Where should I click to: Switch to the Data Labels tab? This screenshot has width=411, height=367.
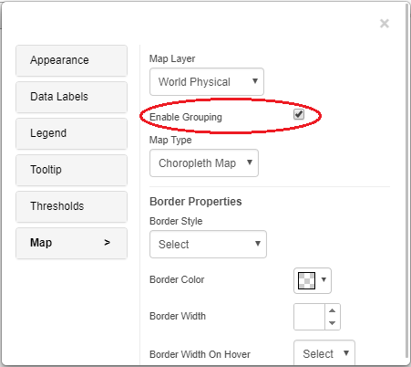pos(71,97)
